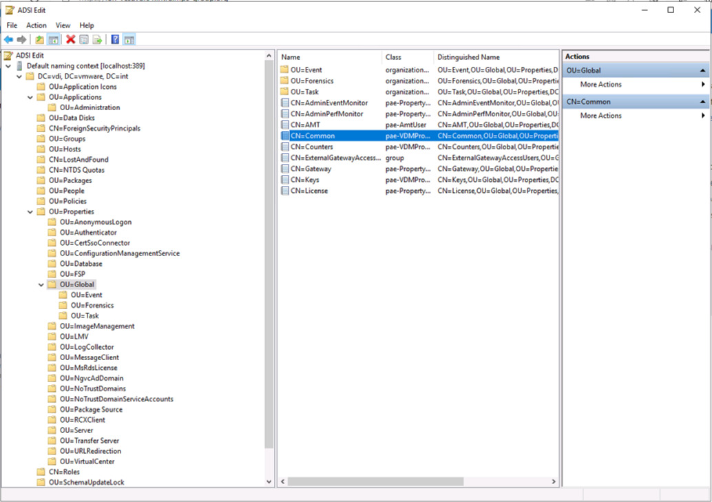Toggle the Show/Hide Console Tree icon
The height and width of the screenshot is (502, 712).
(54, 39)
